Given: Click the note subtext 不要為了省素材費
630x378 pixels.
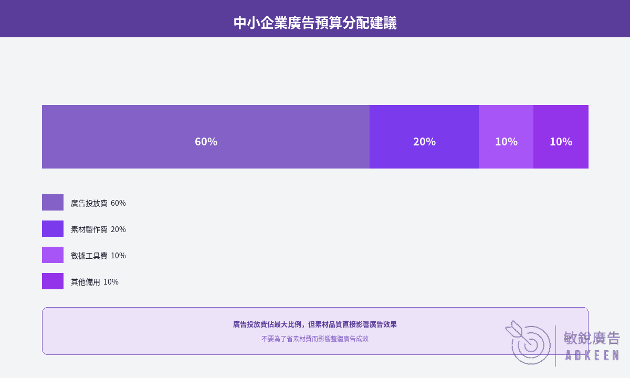Looking at the screenshot, I should coord(315,339).
